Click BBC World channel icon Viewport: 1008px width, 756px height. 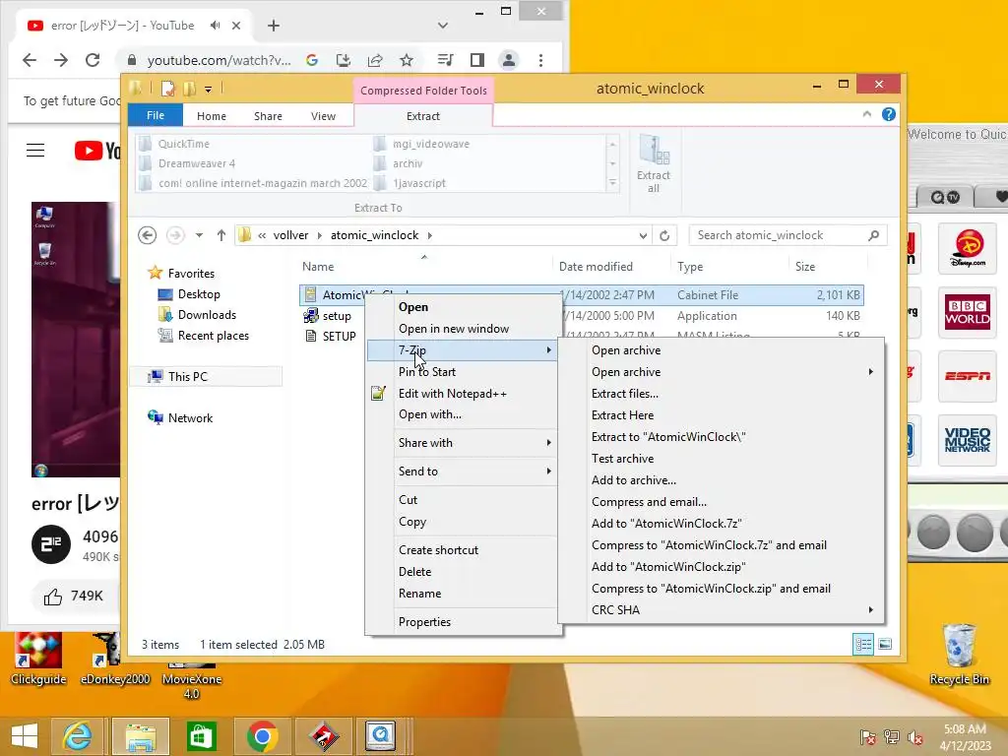point(968,312)
